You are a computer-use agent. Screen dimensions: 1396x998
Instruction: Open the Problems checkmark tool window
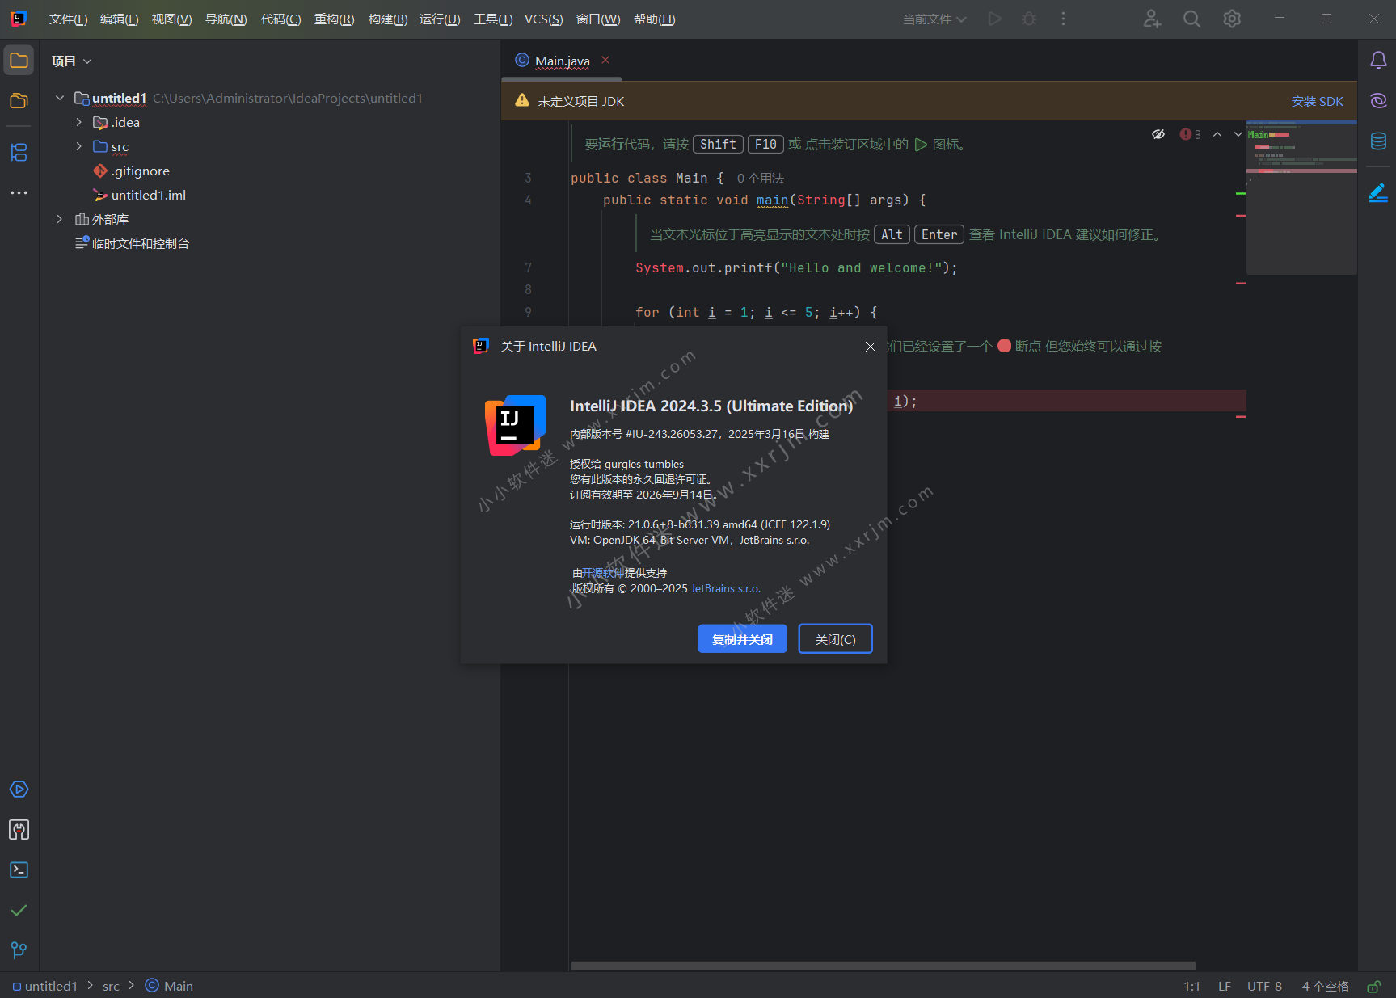[x=19, y=911]
